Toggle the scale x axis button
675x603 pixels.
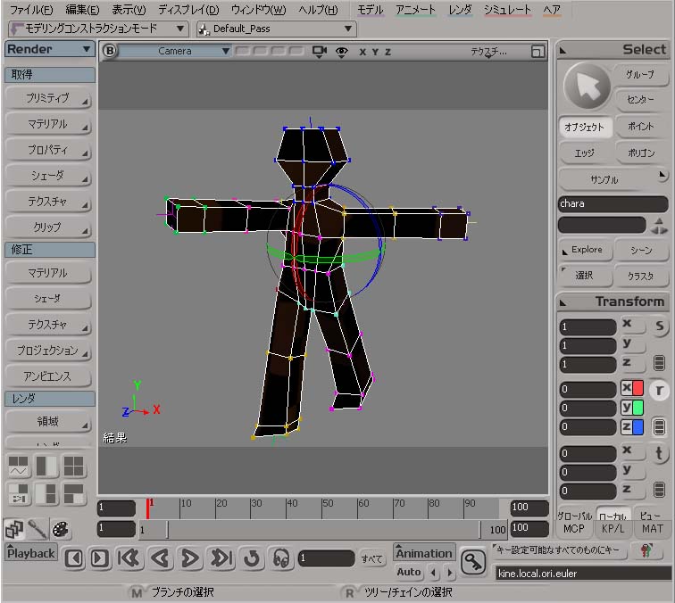(x=632, y=325)
